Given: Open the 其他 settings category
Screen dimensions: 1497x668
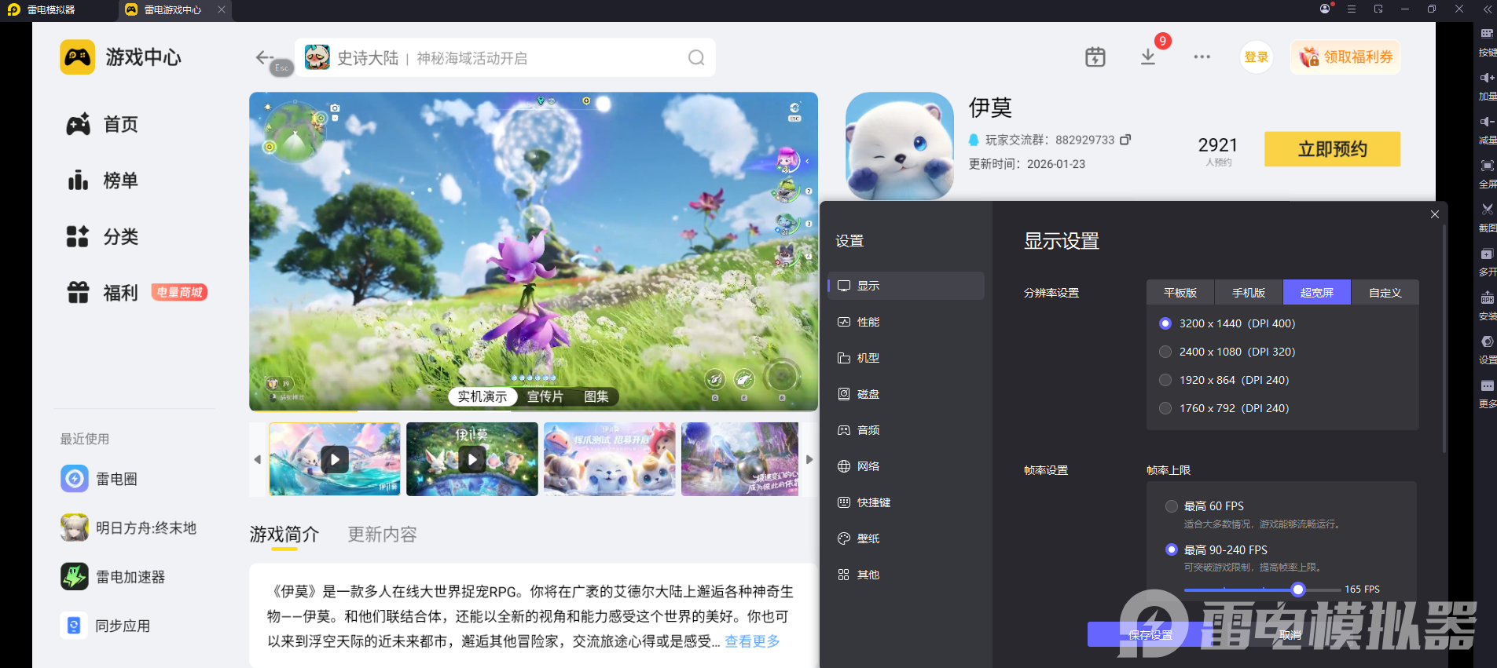Looking at the screenshot, I should click(x=906, y=575).
